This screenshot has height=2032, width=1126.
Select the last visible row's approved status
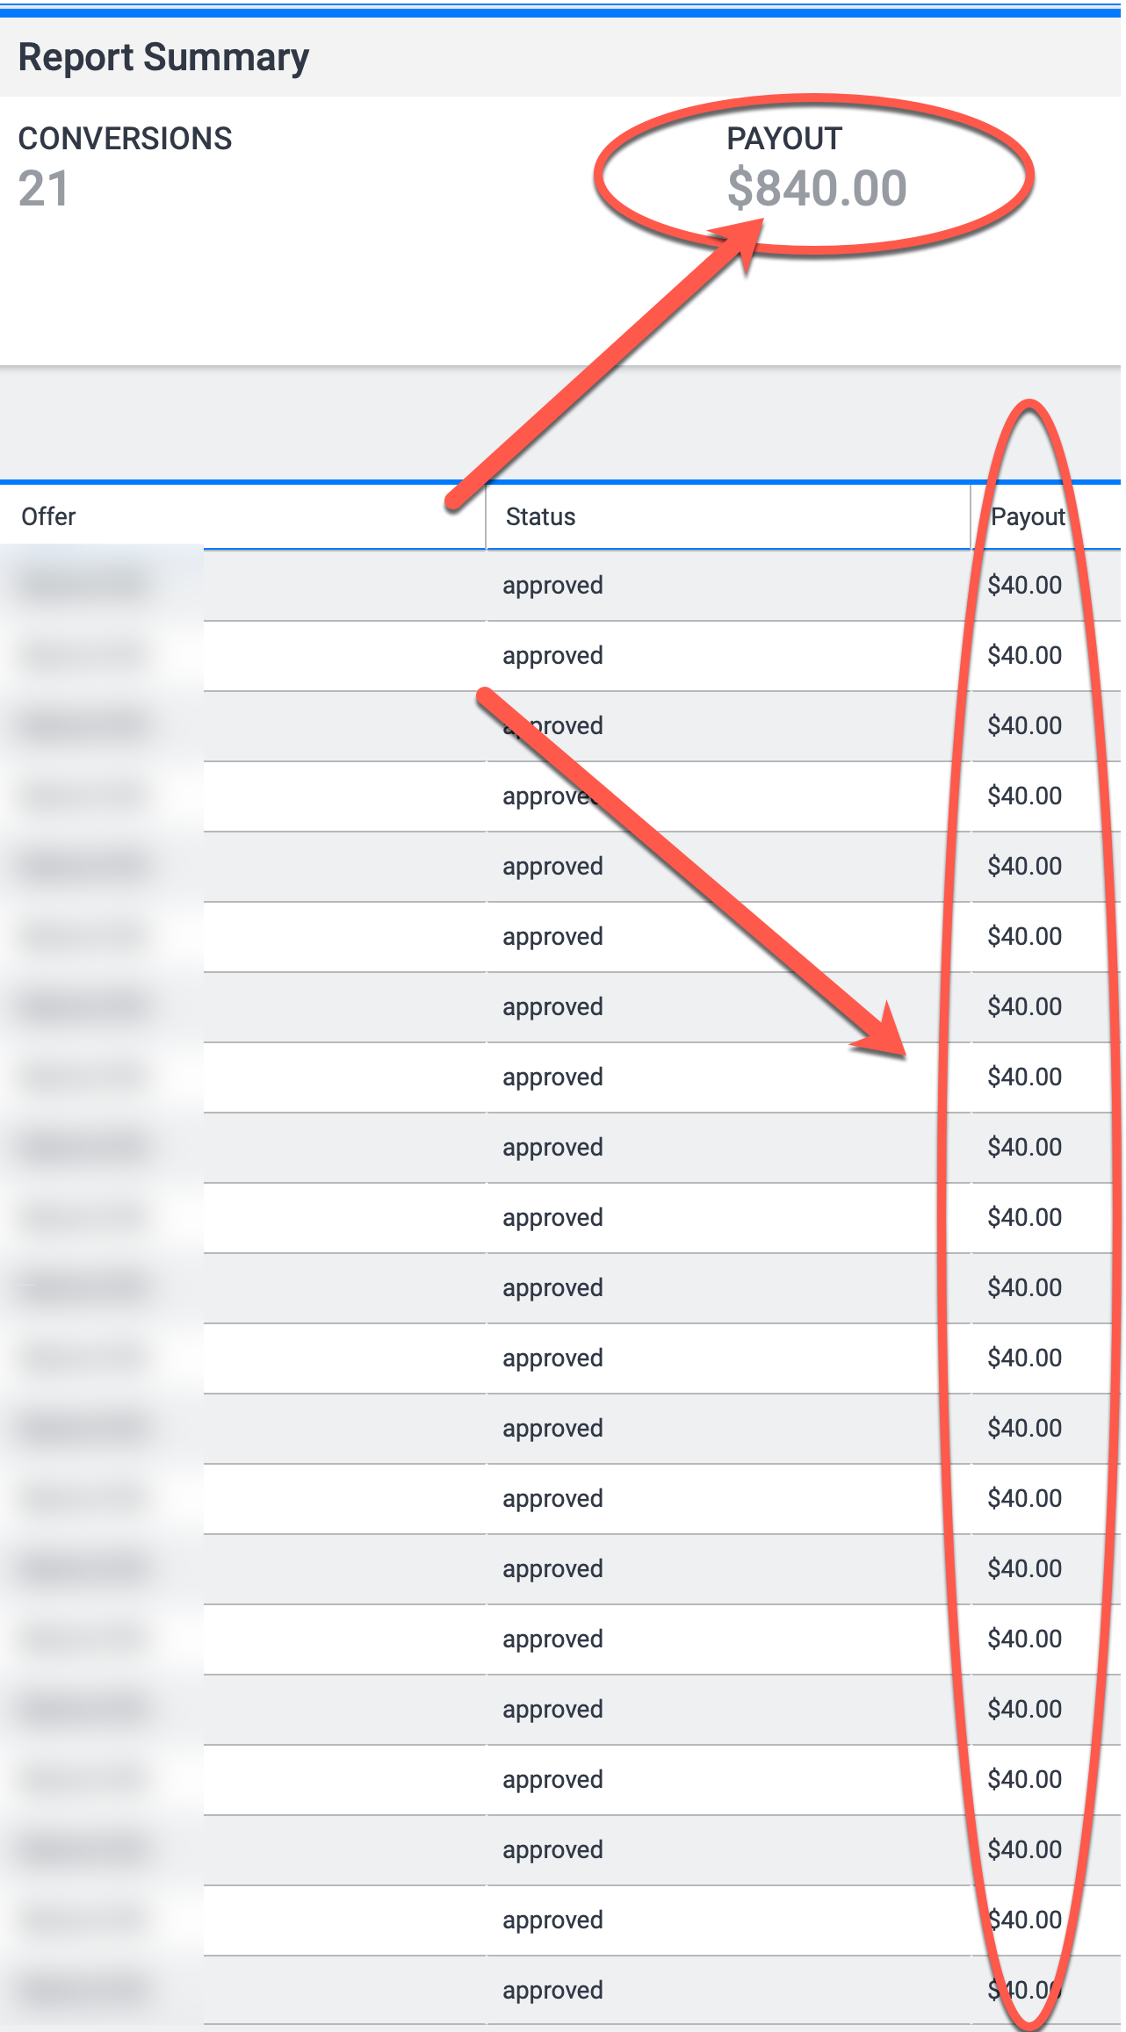552,1990
